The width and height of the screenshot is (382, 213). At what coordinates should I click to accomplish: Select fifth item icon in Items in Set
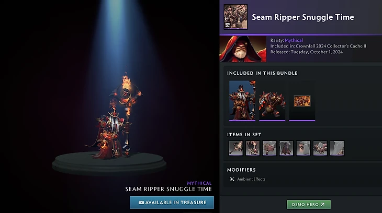pyautogui.click(x=304, y=148)
